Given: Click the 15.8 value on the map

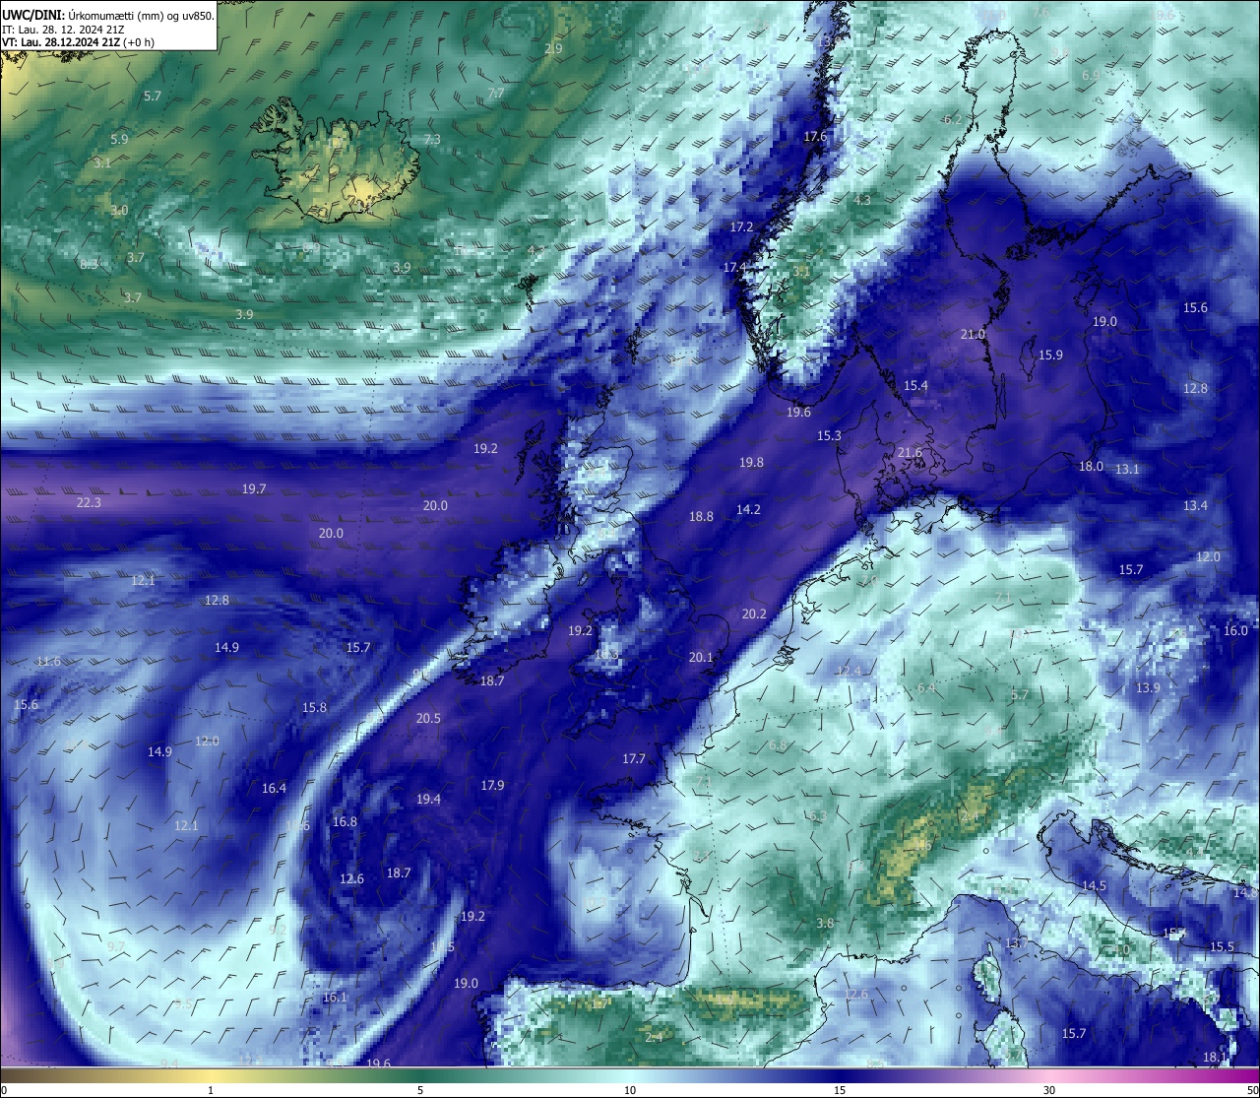Looking at the screenshot, I should coord(314,708).
